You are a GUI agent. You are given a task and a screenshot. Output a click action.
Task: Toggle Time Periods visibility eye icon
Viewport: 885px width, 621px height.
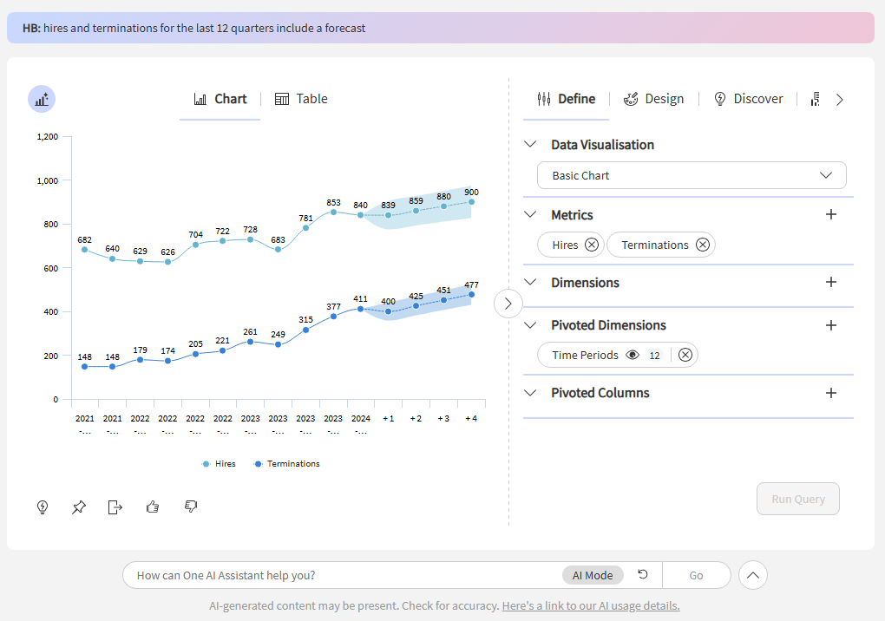click(633, 356)
